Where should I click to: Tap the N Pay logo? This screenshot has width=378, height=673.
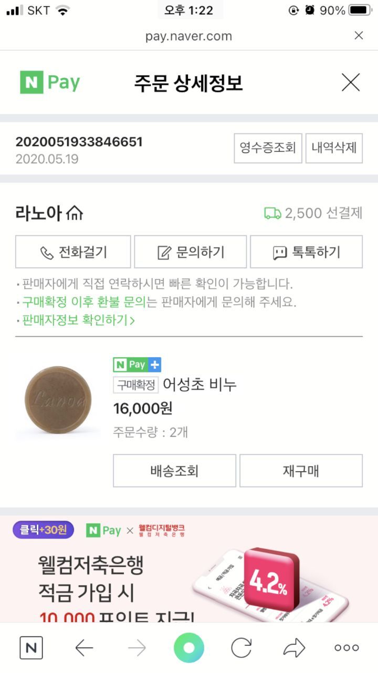[50, 83]
